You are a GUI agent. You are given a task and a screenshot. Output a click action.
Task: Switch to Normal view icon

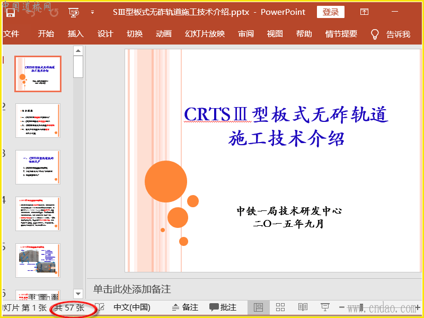[x=259, y=307]
